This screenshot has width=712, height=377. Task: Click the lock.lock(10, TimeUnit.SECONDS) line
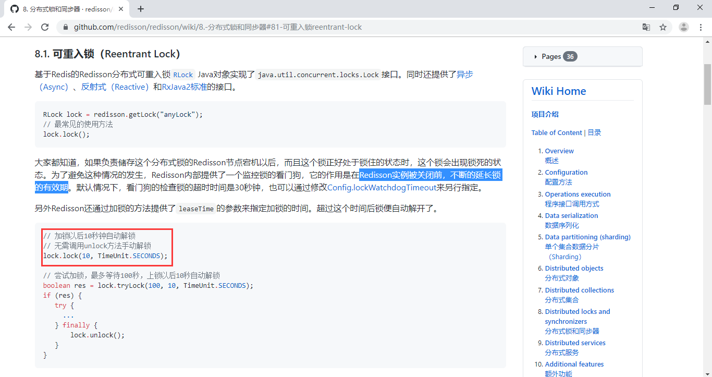pyautogui.click(x=105, y=256)
